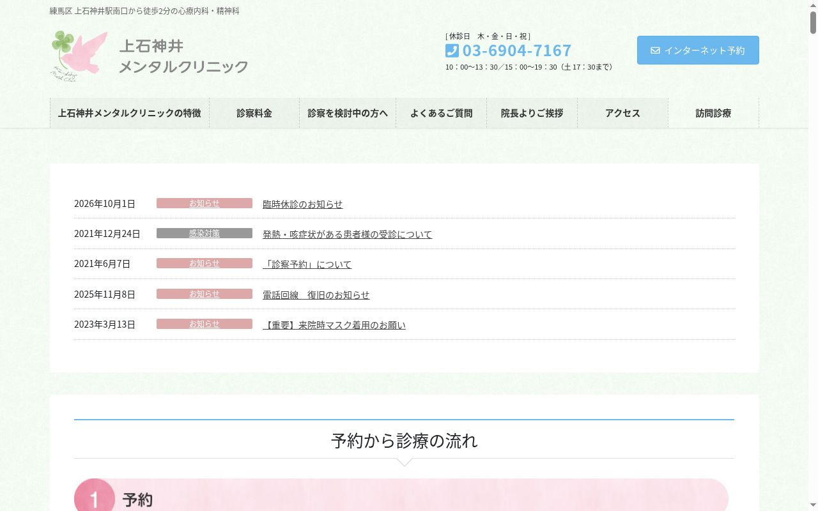Screen dimensions: 818x511
Task: Click the 上石神井メンタルクリニック site title
Action: click(x=184, y=56)
